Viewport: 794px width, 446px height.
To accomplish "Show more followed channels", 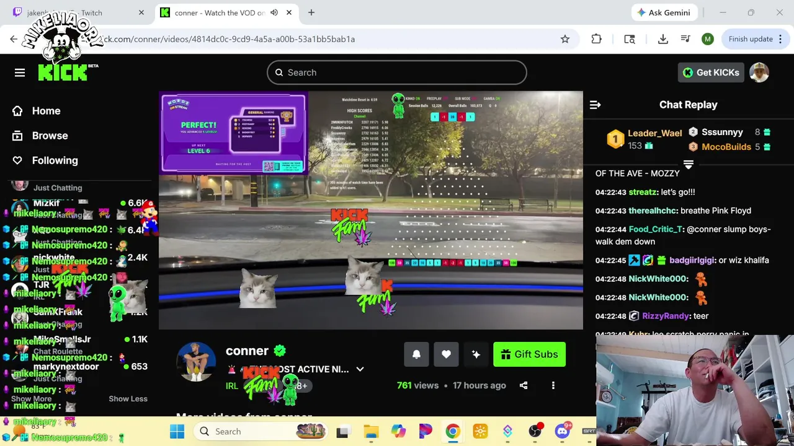I will point(31,399).
